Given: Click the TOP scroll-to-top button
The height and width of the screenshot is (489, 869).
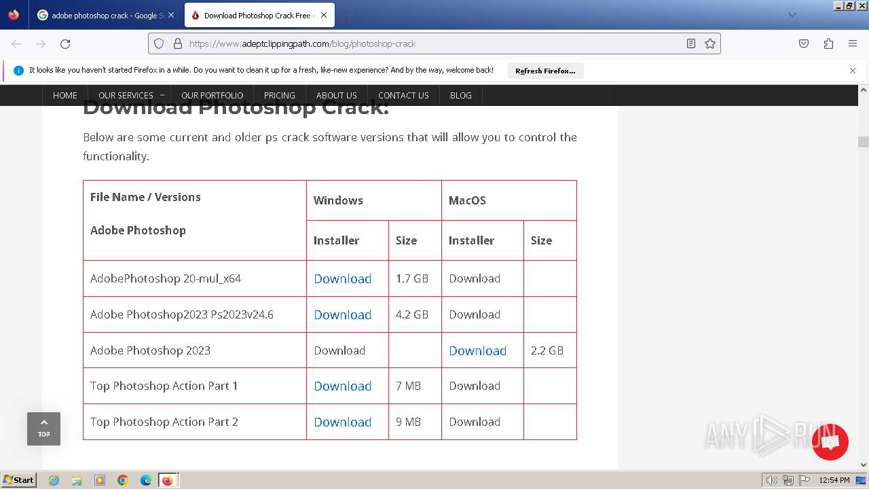Looking at the screenshot, I should click(43, 429).
